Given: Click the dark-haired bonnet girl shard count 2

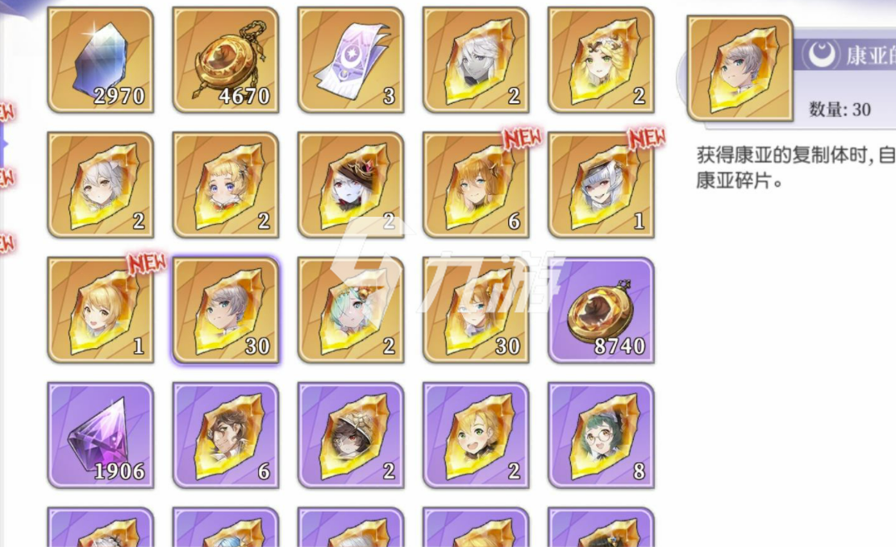Looking at the screenshot, I should coord(351,435).
